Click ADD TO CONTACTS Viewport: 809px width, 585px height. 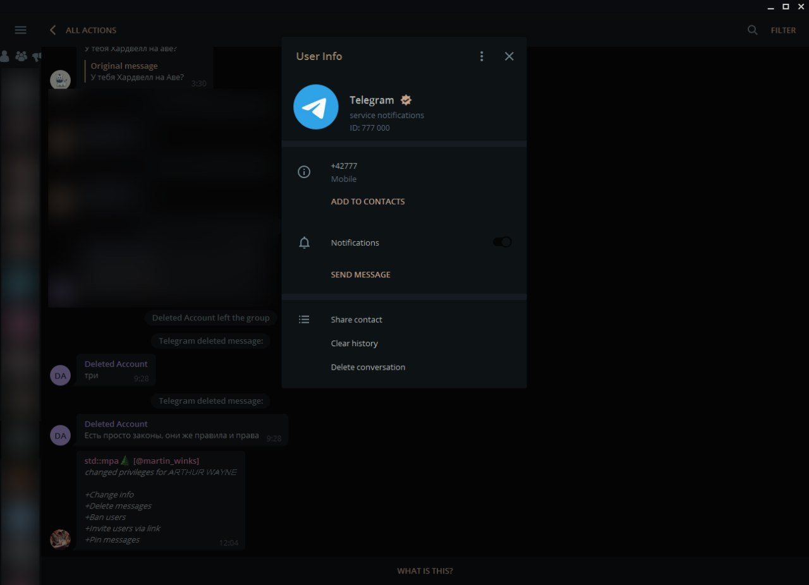tap(368, 202)
